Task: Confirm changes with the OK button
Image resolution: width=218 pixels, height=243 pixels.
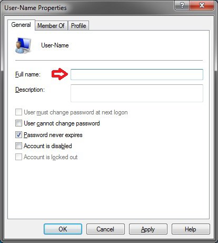Action: tap(63, 229)
